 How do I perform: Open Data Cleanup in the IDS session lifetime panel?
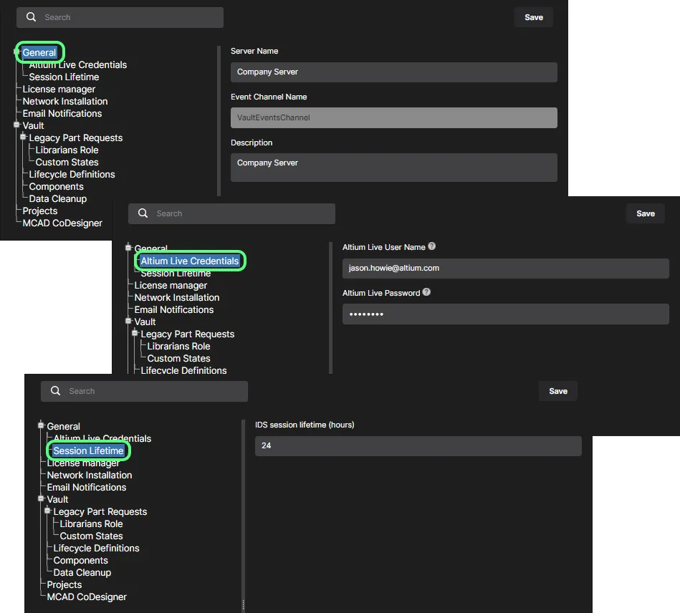pos(82,572)
